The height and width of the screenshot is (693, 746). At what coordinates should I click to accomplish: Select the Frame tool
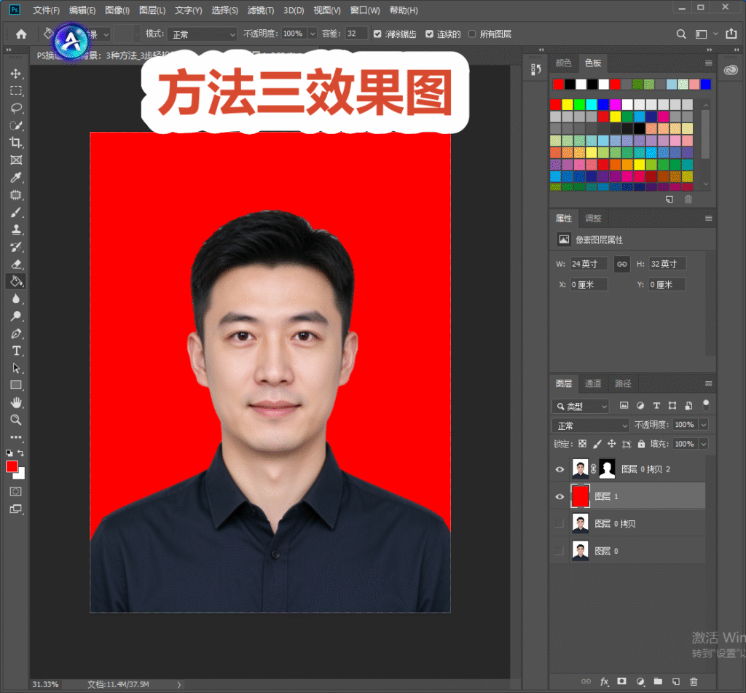coord(16,160)
